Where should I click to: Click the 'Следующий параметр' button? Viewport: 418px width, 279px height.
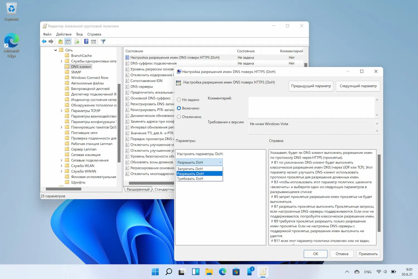[x=358, y=86]
